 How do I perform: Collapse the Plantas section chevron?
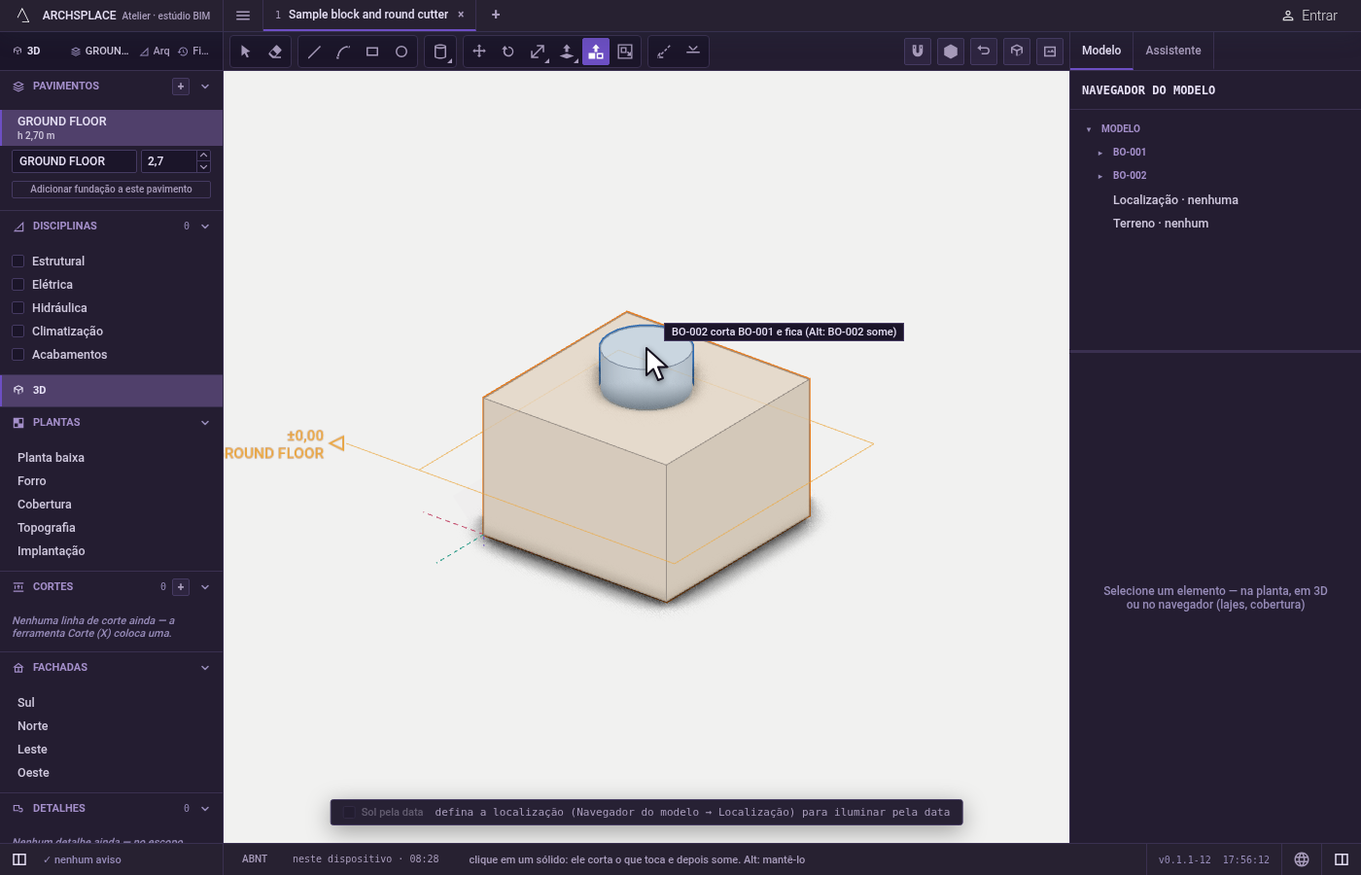(205, 423)
